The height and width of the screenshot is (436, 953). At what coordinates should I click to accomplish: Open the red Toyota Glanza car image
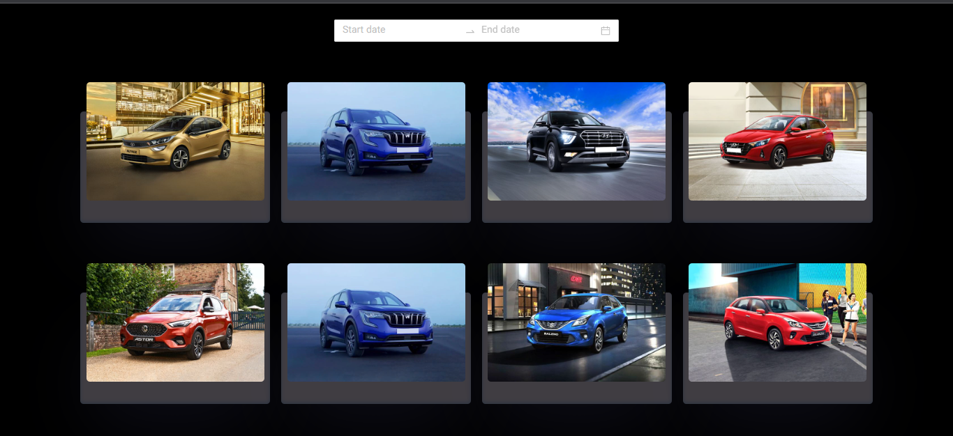click(777, 322)
